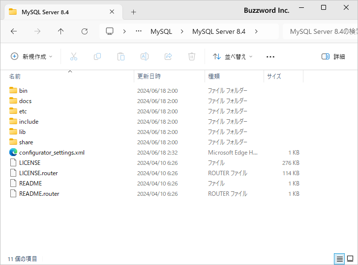Expand chevron after MySQL Server 8.4 breadcrumb
Viewport: 358px width, 265px height.
click(x=256, y=31)
